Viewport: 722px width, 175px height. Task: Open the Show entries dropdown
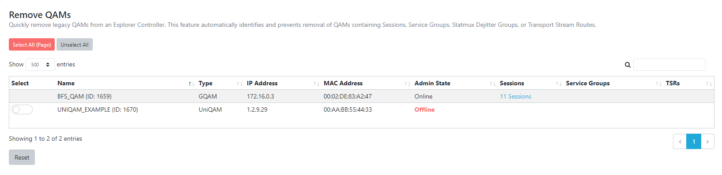(40, 65)
